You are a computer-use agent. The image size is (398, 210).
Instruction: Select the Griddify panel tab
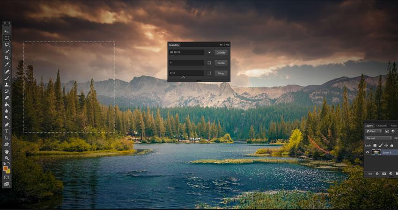pyautogui.click(x=174, y=45)
